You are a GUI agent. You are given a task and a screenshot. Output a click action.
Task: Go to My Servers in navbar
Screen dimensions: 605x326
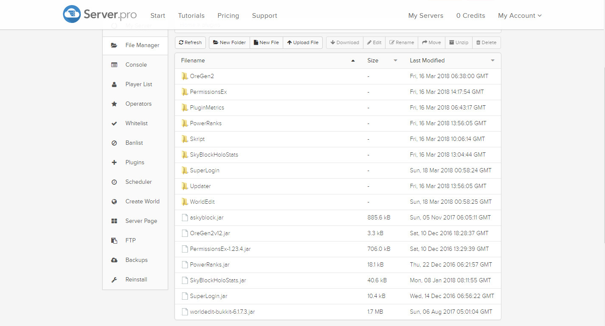(x=425, y=16)
